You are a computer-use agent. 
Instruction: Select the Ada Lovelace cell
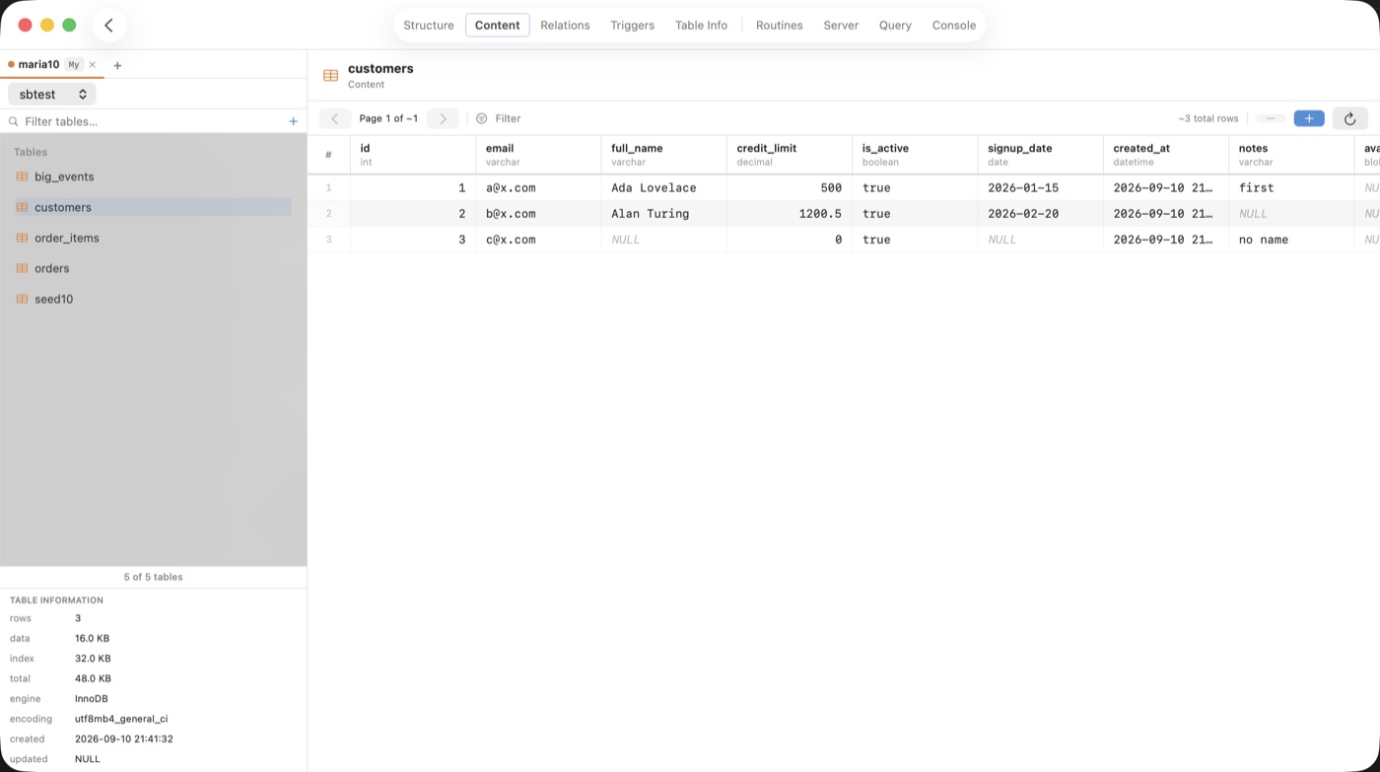pos(663,187)
